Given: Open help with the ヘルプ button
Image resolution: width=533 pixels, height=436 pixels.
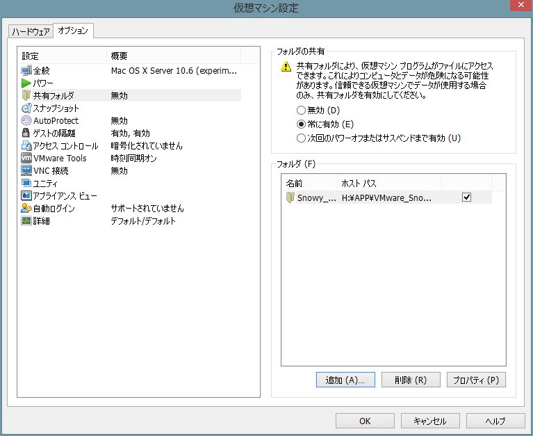Looking at the screenshot, I should [x=495, y=421].
